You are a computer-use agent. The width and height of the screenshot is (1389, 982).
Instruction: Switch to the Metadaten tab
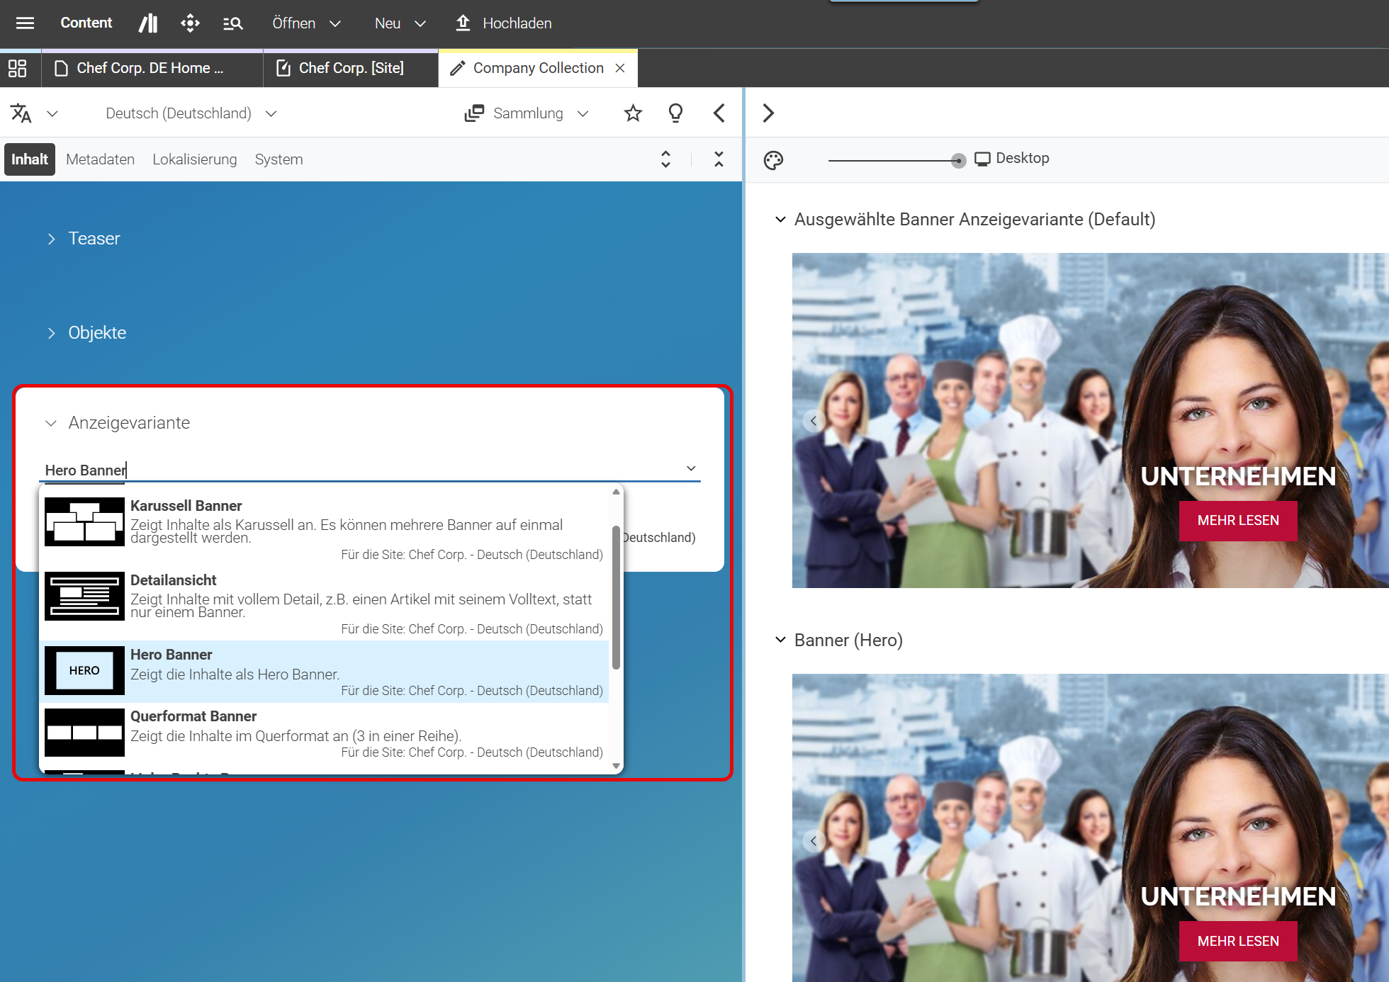pyautogui.click(x=100, y=159)
